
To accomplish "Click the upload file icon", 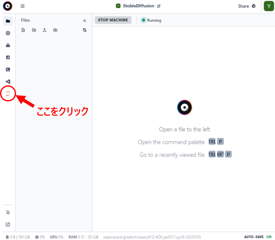I will tap(45, 30).
